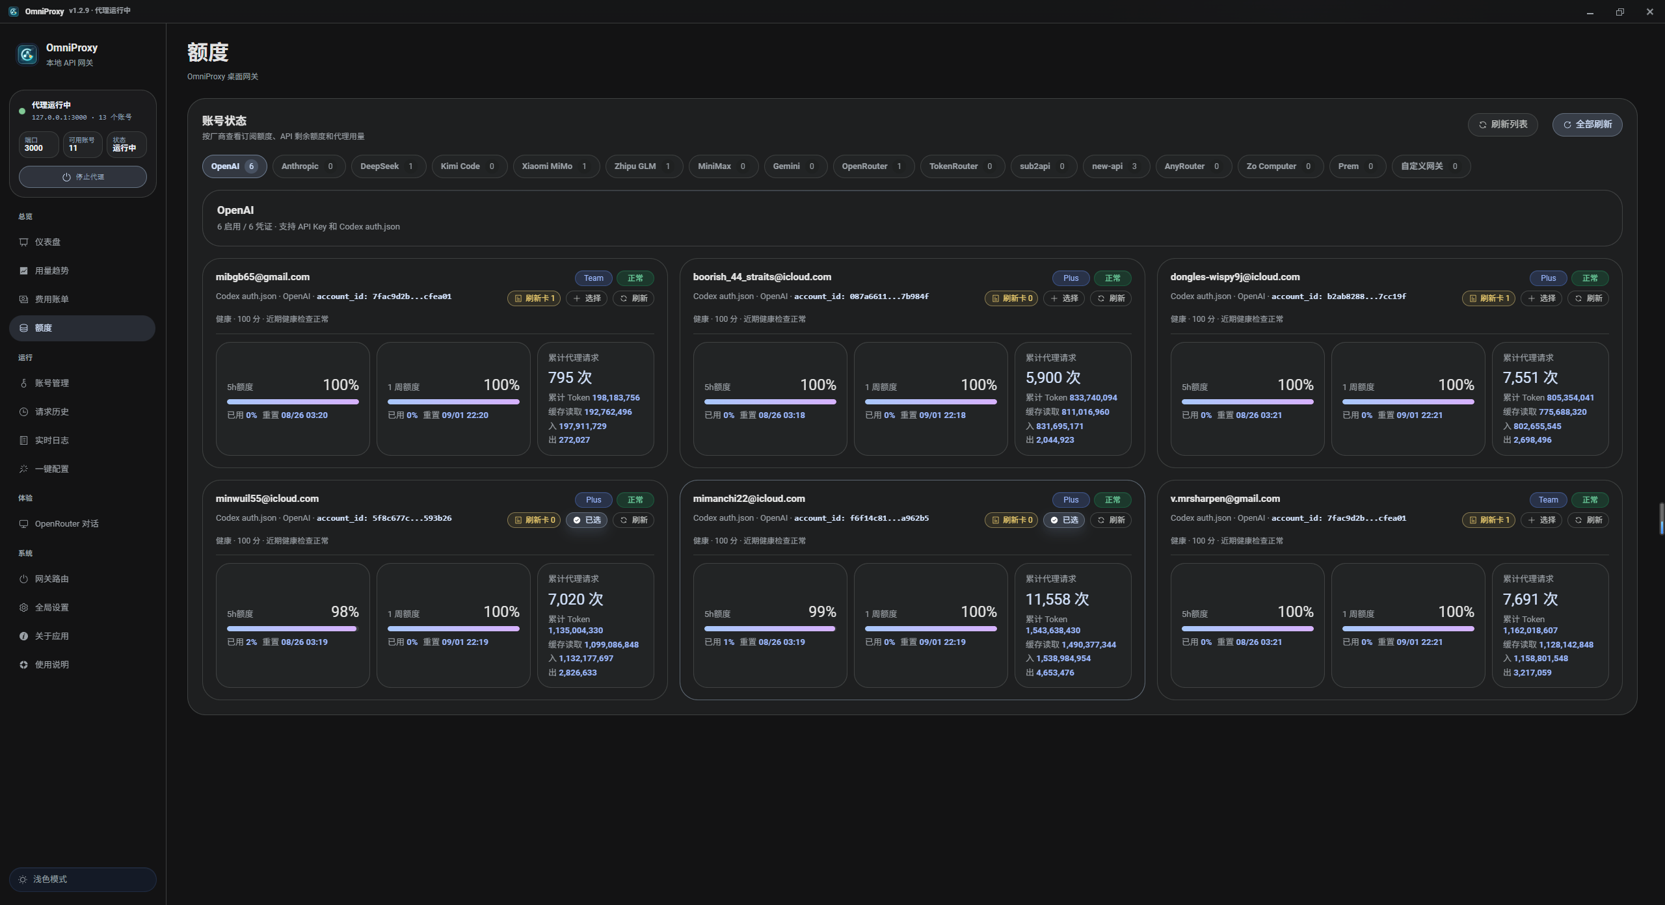
Task: Open 账号管理 account management icon
Action: coord(23,383)
